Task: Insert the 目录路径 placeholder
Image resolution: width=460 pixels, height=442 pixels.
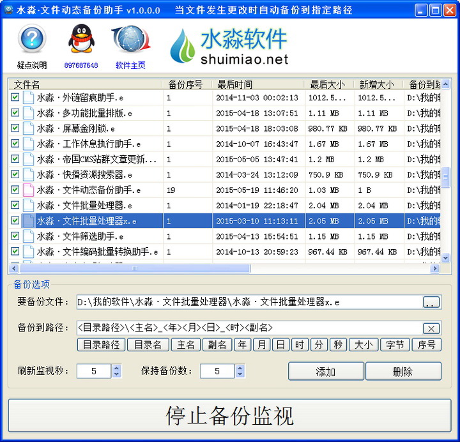Action: pos(101,345)
